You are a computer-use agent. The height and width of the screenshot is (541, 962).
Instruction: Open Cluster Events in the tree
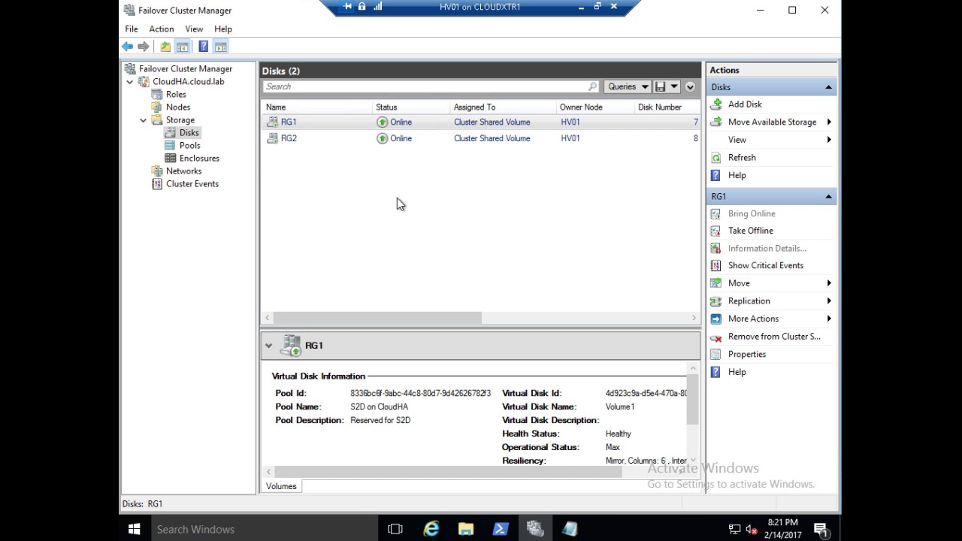(x=192, y=183)
